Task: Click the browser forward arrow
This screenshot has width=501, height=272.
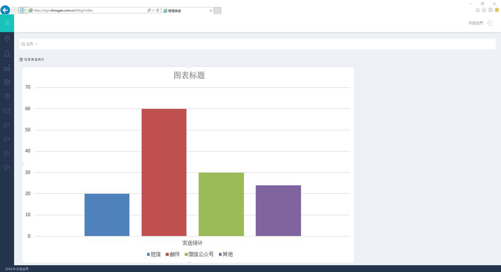Action: tap(14, 10)
